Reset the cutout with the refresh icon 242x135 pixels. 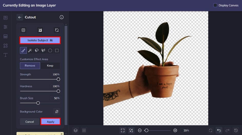[x=57, y=30]
